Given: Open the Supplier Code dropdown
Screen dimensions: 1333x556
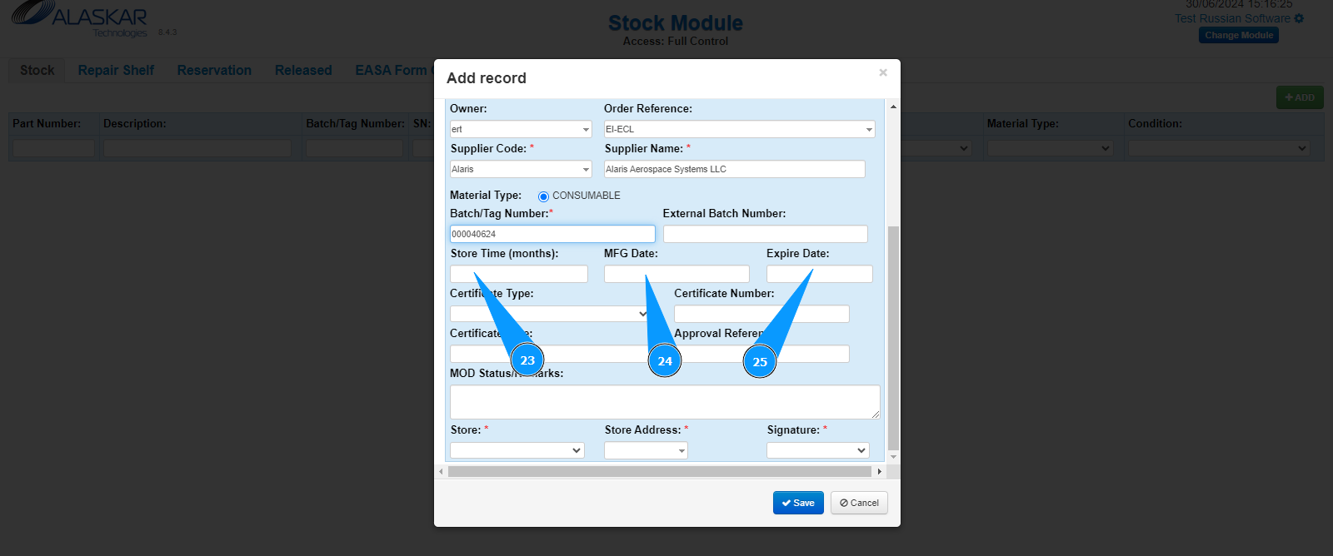Looking at the screenshot, I should point(586,170).
